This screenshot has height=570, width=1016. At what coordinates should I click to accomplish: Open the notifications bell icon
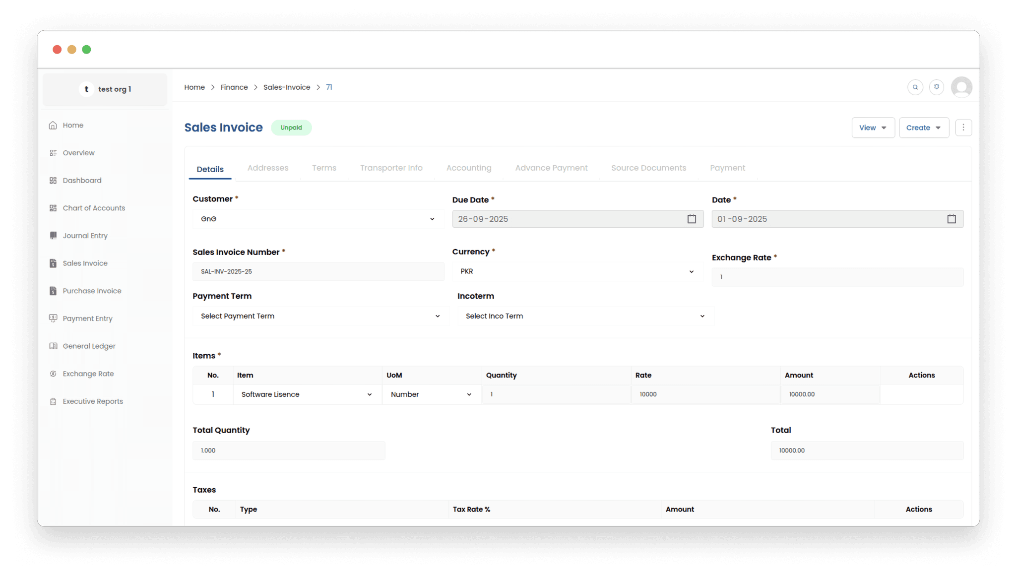click(937, 87)
